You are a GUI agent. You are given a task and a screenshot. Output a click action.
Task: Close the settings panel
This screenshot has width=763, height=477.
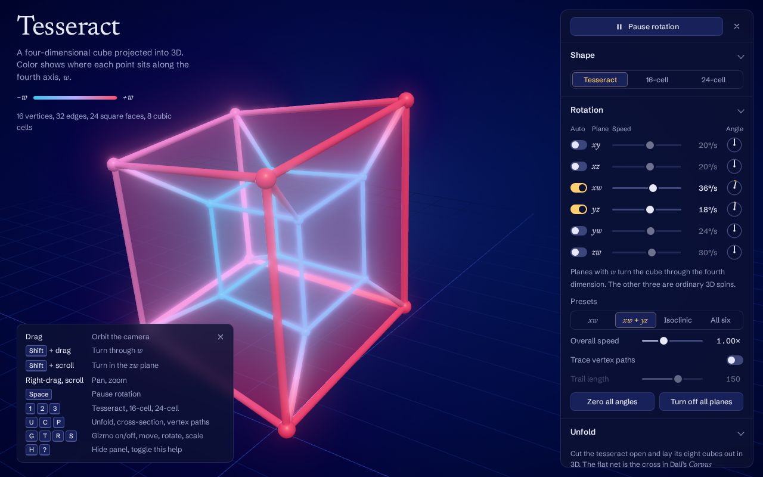click(x=737, y=26)
